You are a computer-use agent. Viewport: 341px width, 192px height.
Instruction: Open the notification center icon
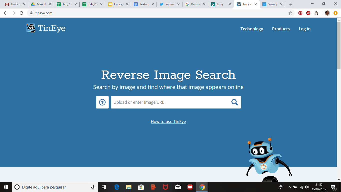click(333, 187)
